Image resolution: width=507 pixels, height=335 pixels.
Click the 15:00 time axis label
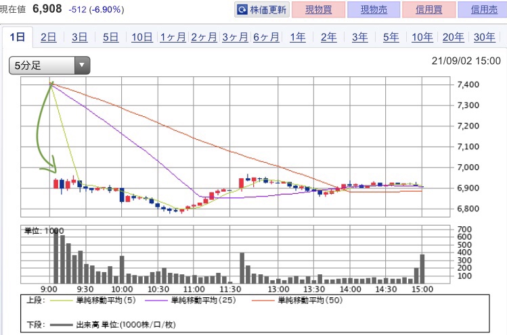coord(422,289)
